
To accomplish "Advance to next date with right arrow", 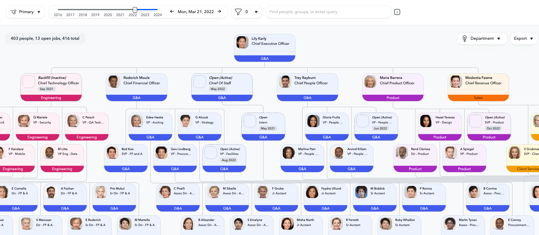I will pos(219,12).
